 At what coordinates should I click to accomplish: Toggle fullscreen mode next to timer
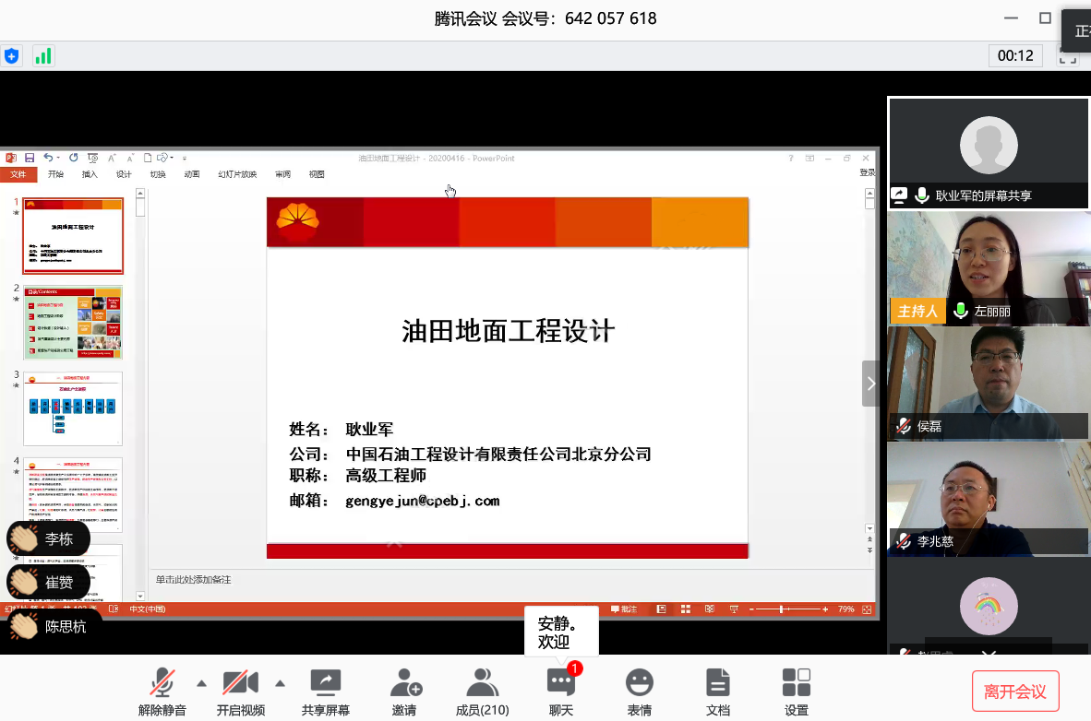[1068, 56]
